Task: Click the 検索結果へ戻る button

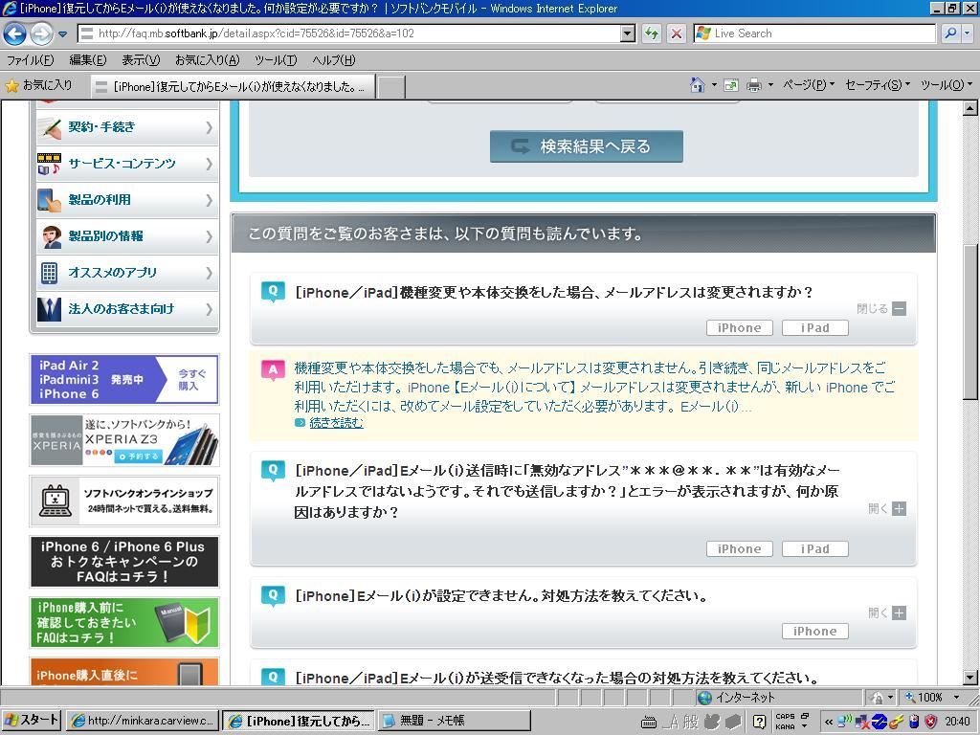Action: [587, 146]
